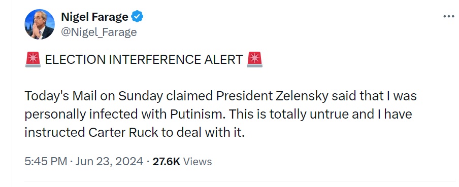Click the word instructed in last line
This screenshot has width=459, height=187.
(x=55, y=133)
